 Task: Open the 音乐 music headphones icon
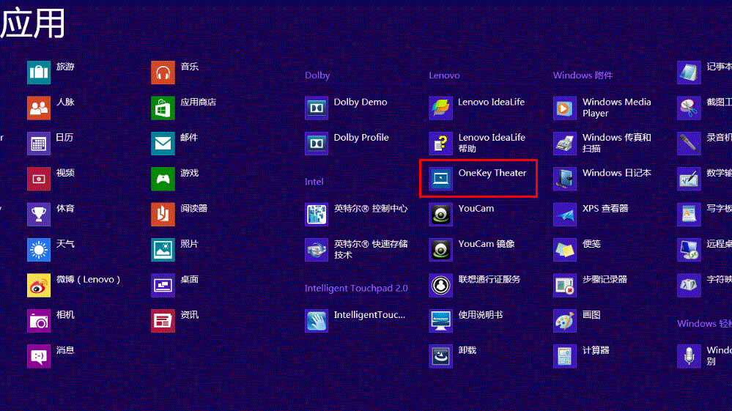(x=163, y=73)
